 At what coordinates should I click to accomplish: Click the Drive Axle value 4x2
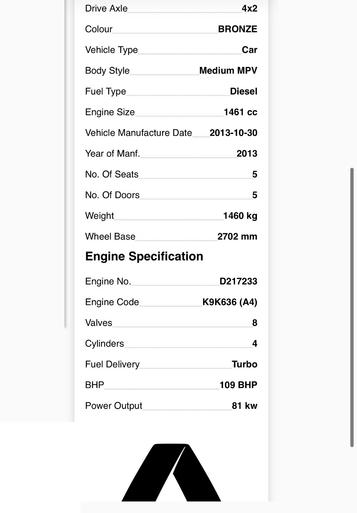click(x=250, y=8)
